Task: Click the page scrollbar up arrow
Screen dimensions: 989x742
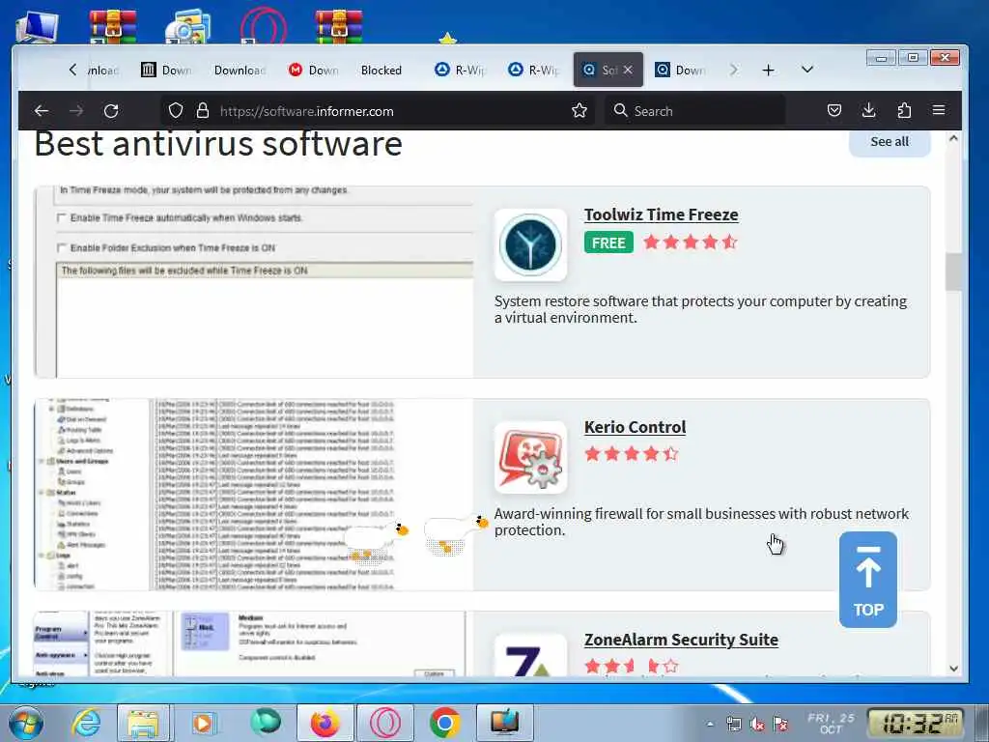Action: [x=953, y=138]
